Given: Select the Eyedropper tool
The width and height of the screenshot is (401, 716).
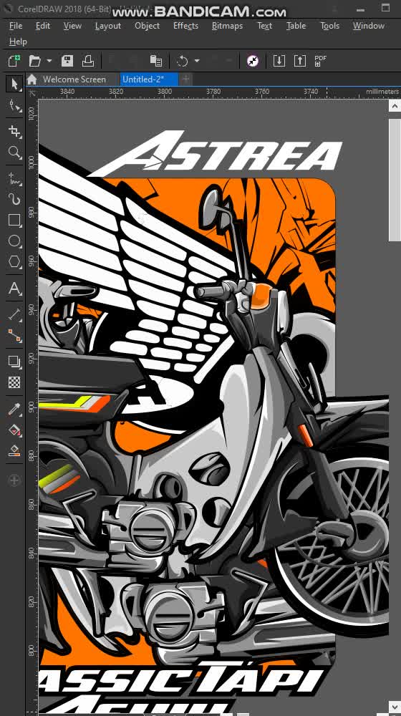Looking at the screenshot, I should (14, 409).
